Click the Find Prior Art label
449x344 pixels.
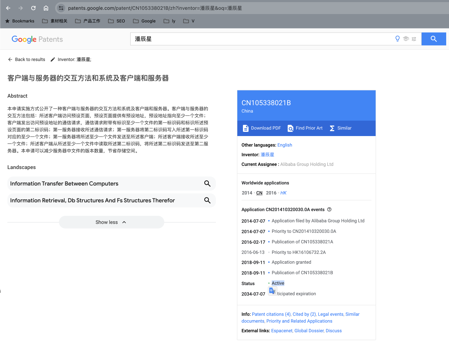coord(309,128)
